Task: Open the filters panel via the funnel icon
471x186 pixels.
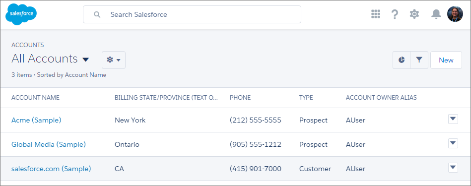Action: [419, 60]
